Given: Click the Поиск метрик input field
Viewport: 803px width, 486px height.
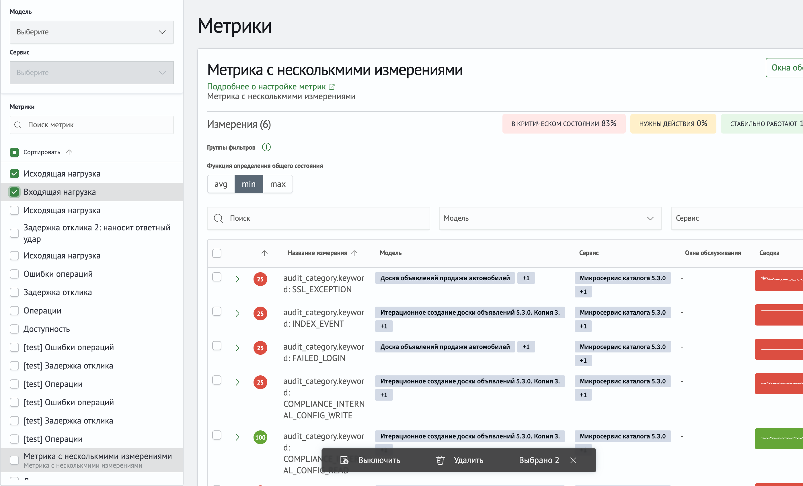Looking at the screenshot, I should point(91,125).
